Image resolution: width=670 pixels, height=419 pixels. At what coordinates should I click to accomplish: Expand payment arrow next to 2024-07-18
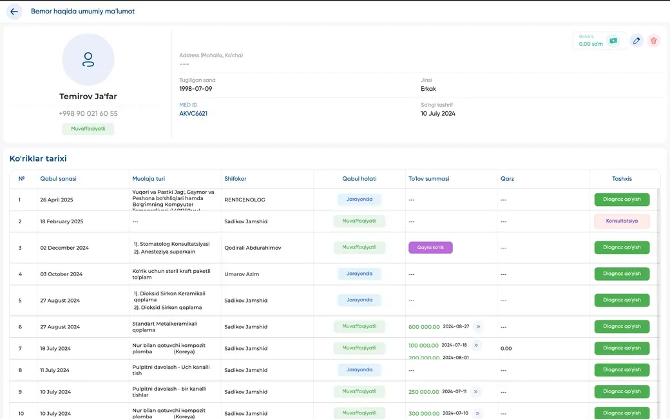(x=476, y=345)
